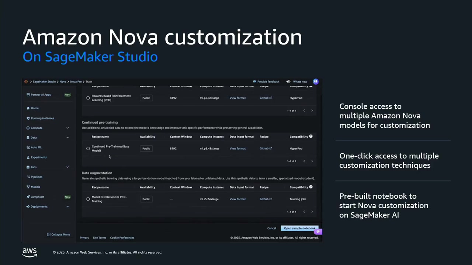The height and width of the screenshot is (265, 472).
Task: Click the Partner AI Apps icon
Action: (28, 95)
